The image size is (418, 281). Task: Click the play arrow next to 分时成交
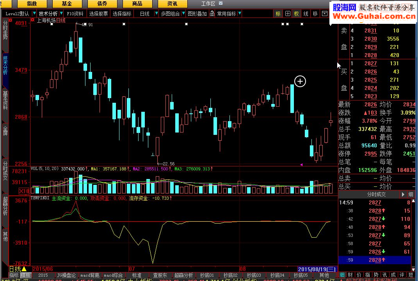point(403,195)
